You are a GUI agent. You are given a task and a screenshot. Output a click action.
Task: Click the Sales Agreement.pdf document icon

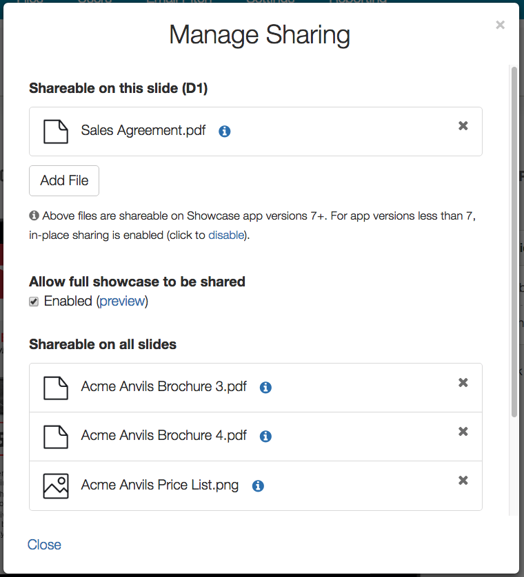(56, 132)
